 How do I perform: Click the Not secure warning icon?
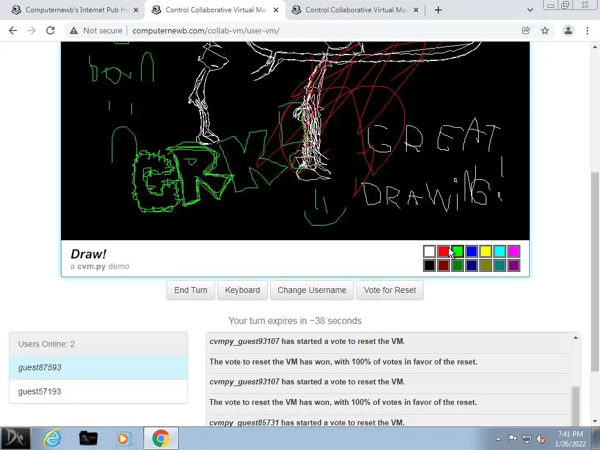(74, 30)
